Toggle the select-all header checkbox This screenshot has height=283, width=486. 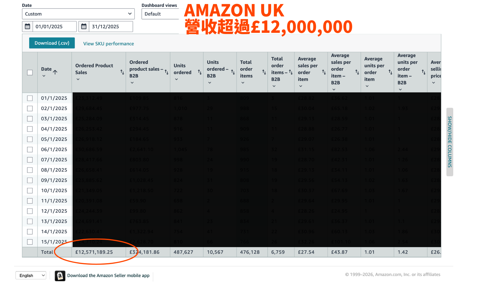pyautogui.click(x=30, y=72)
